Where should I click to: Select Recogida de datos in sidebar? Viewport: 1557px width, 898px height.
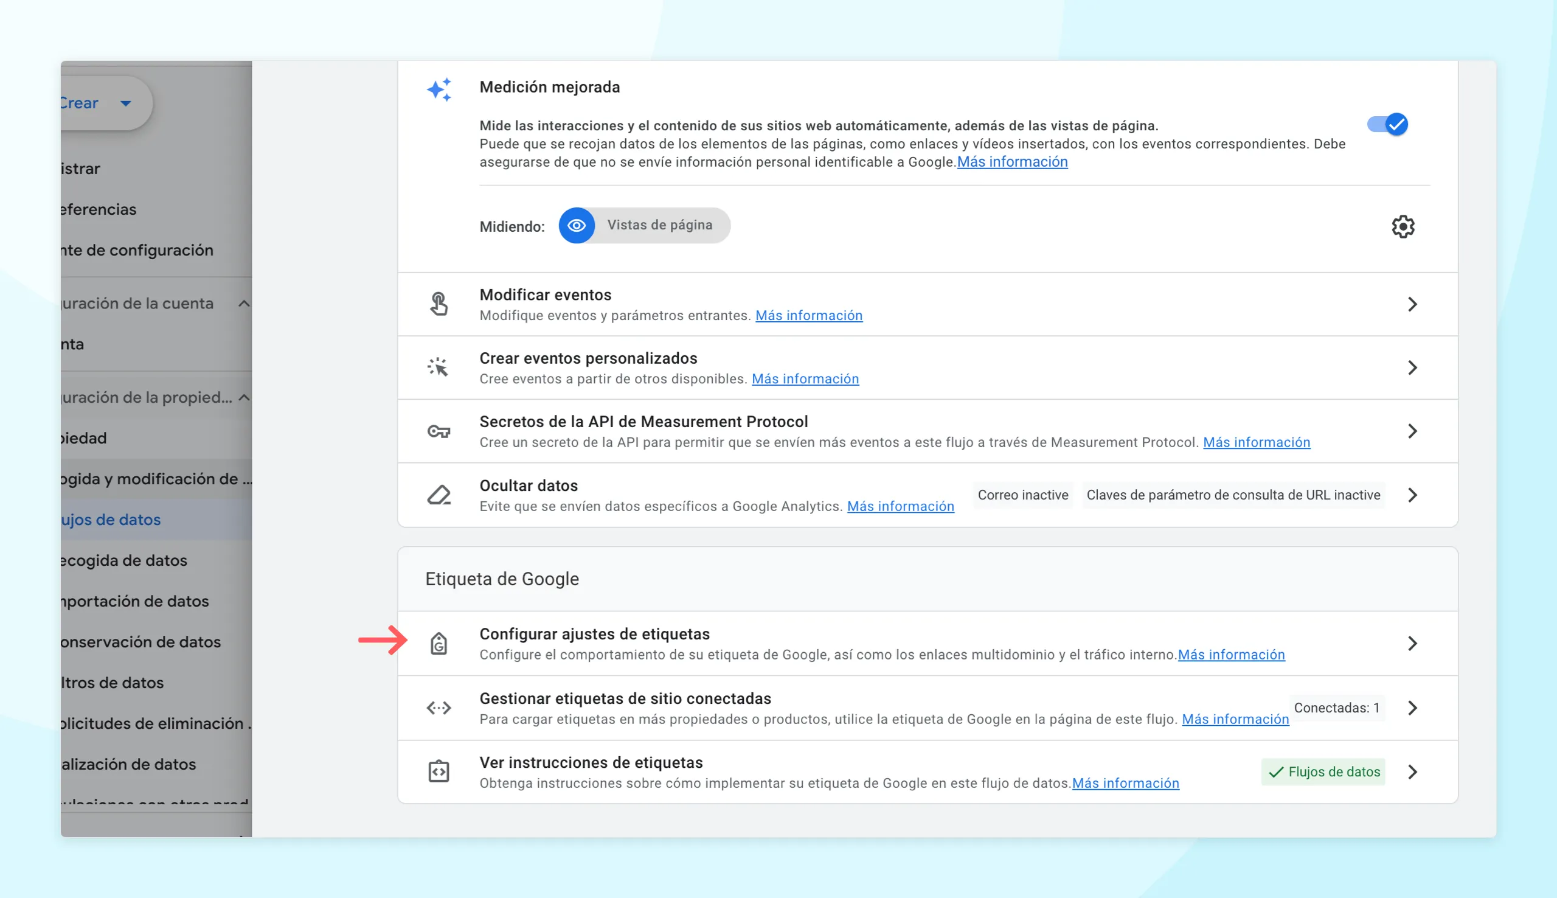point(156,560)
